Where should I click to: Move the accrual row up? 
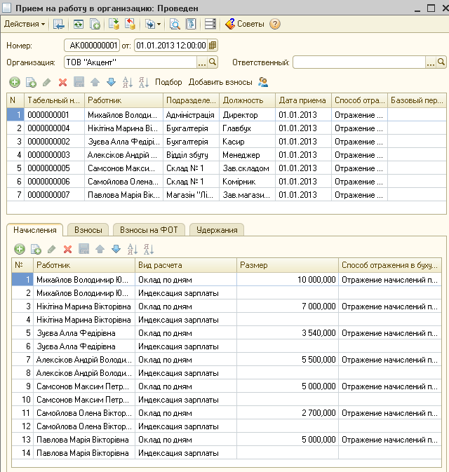pos(100,249)
